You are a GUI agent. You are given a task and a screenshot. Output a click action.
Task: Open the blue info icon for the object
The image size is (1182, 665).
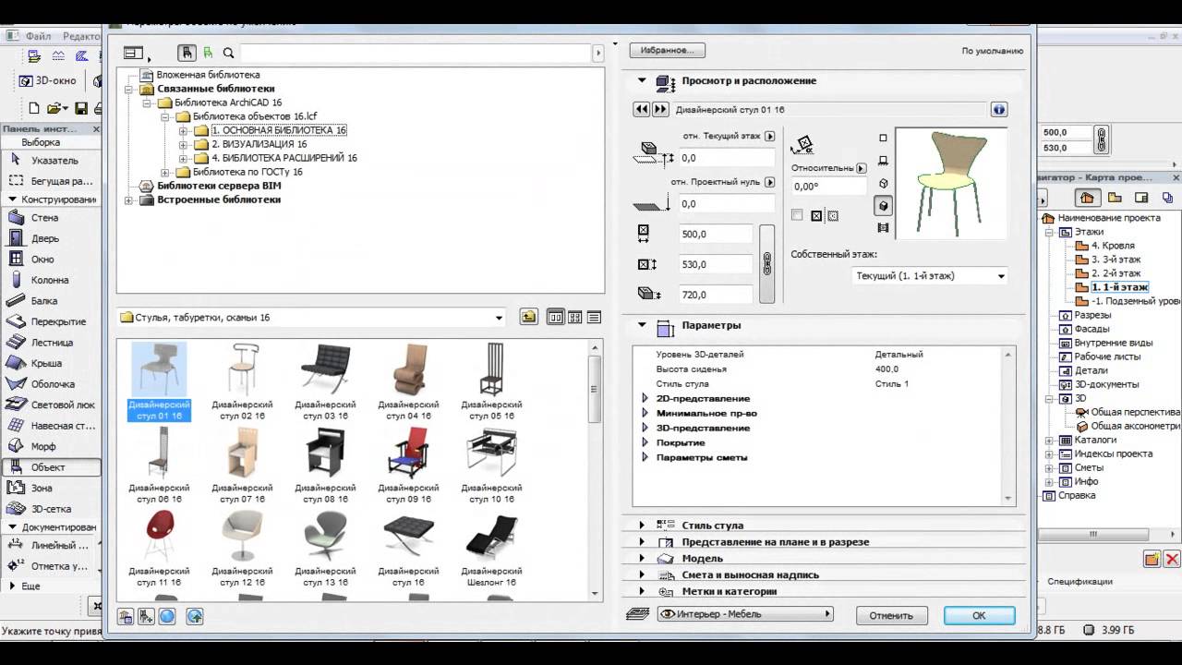click(x=998, y=109)
